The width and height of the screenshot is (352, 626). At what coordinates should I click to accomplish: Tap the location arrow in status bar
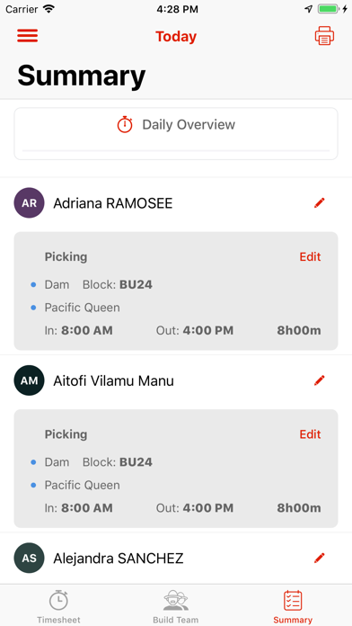click(309, 9)
